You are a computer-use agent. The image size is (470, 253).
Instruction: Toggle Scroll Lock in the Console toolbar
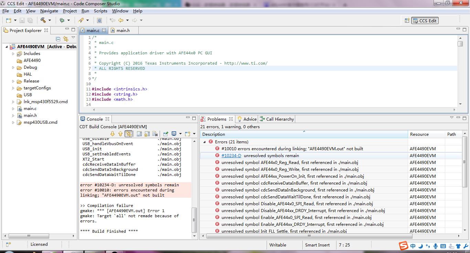pyautogui.click(x=147, y=134)
